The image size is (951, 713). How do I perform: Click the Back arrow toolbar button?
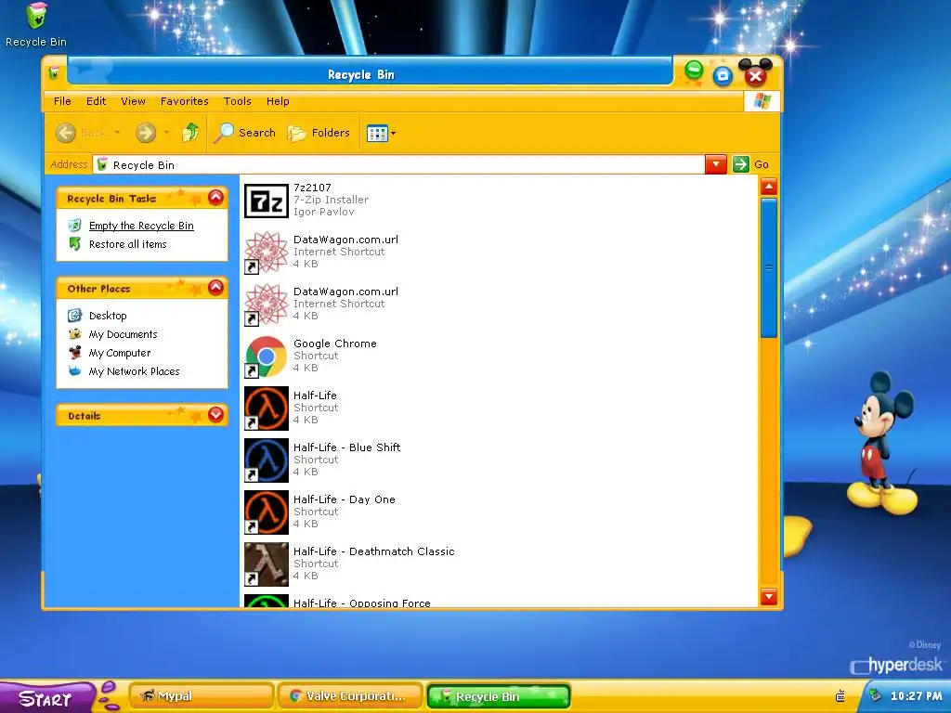[66, 133]
